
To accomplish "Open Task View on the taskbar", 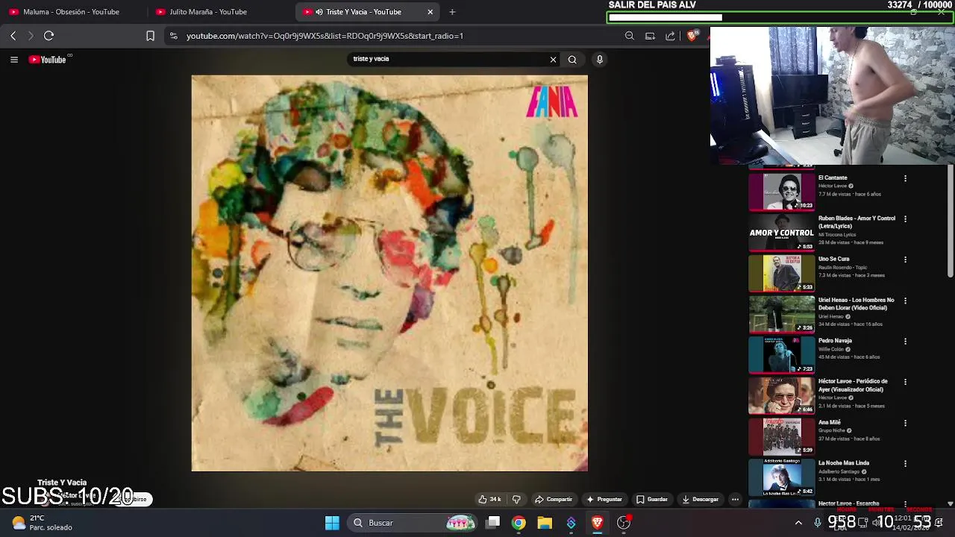I will coord(492,523).
